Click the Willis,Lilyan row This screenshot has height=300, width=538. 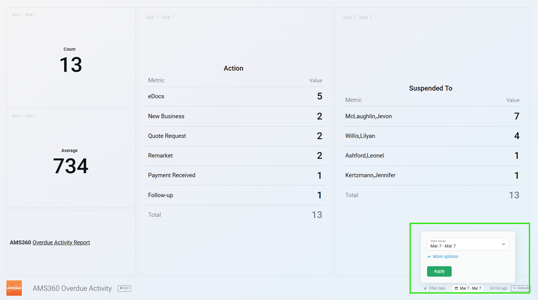(432, 136)
